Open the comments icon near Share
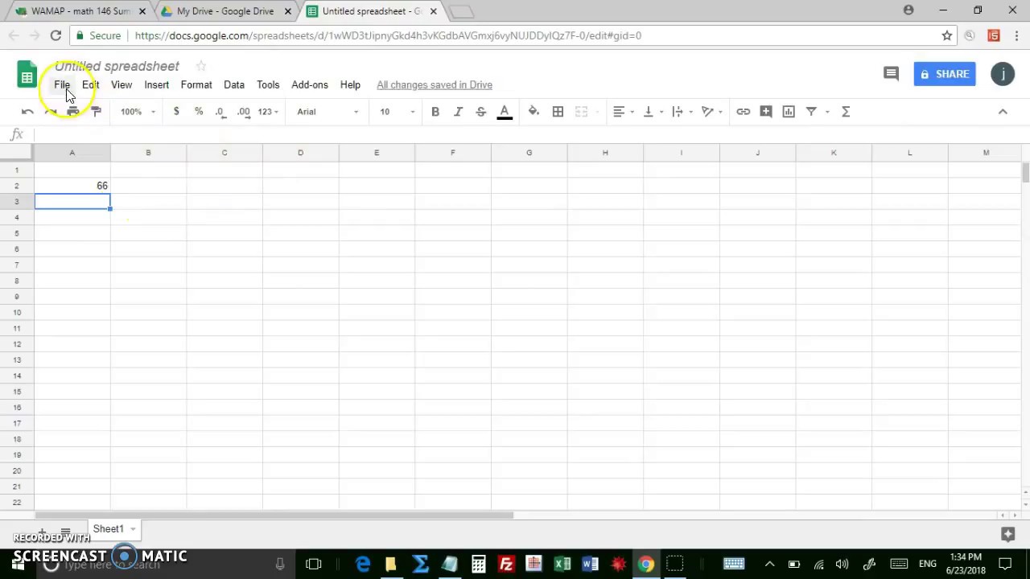This screenshot has width=1030, height=579. coord(891,74)
